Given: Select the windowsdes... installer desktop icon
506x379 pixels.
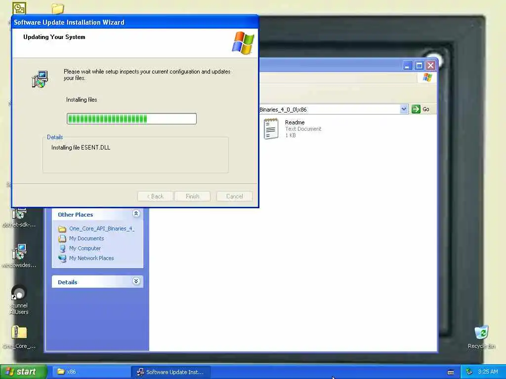Looking at the screenshot, I should 19,256.
